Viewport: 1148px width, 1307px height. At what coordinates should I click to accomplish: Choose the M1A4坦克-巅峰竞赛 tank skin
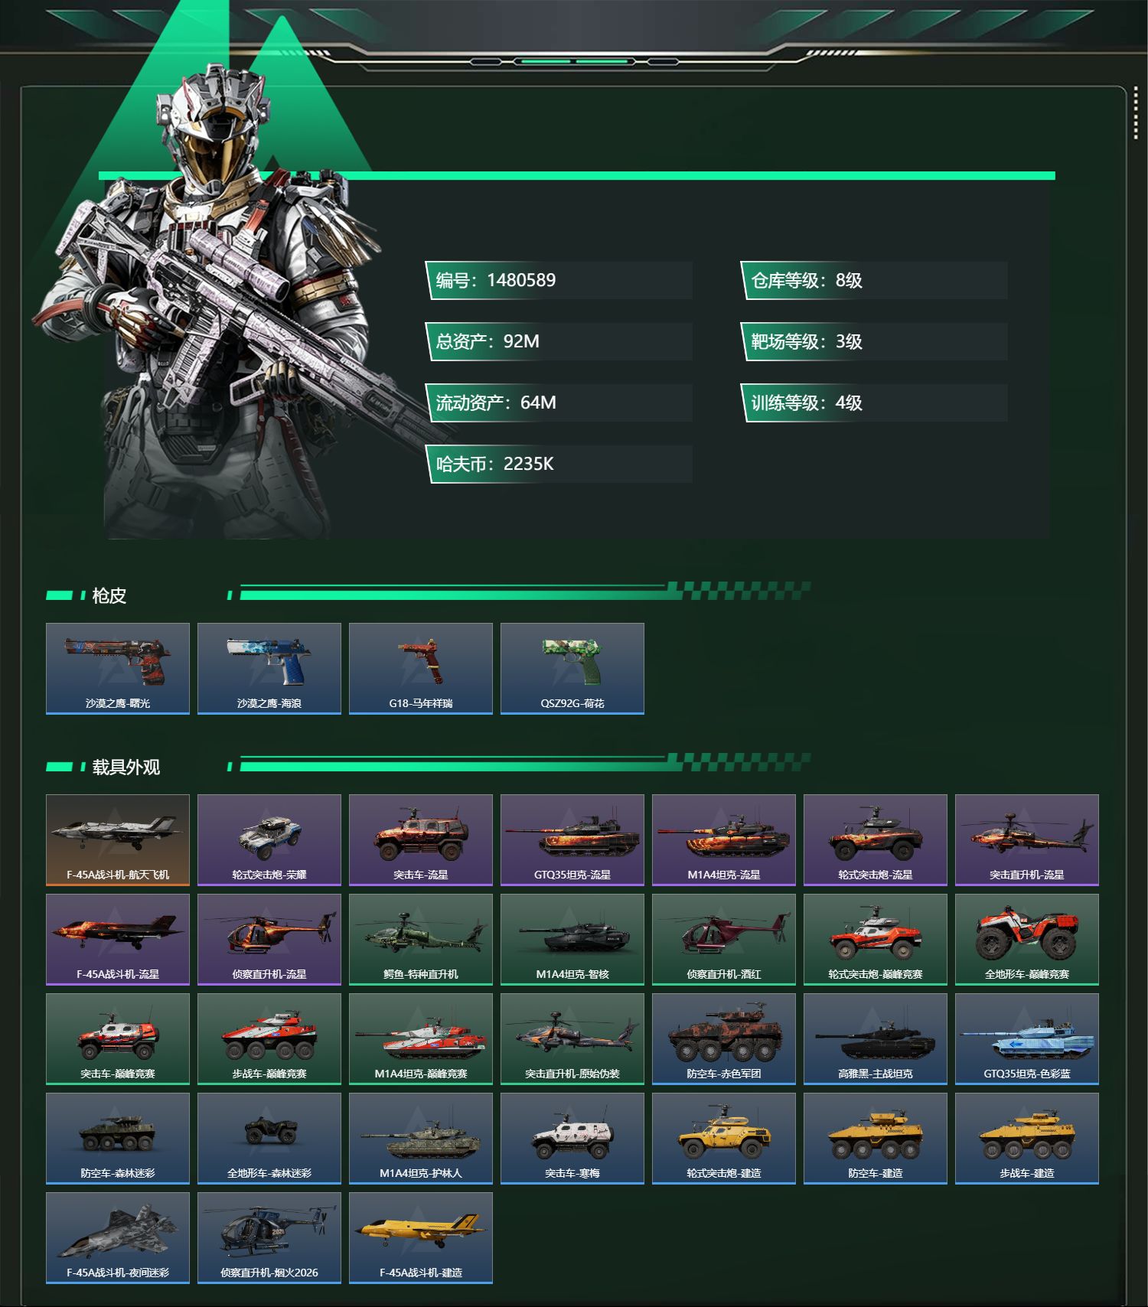[421, 1039]
